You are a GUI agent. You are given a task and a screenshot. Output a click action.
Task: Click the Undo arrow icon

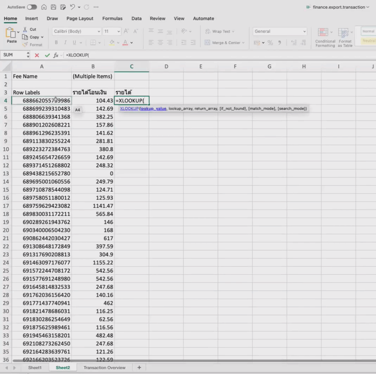coord(72,7)
